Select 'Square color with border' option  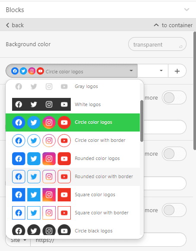pos(73,213)
